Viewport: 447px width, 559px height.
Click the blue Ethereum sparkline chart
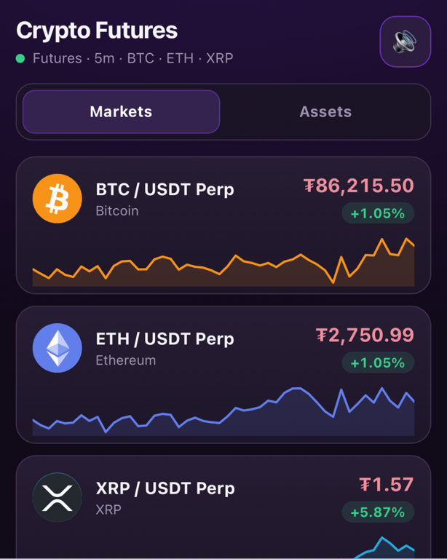pos(223,411)
